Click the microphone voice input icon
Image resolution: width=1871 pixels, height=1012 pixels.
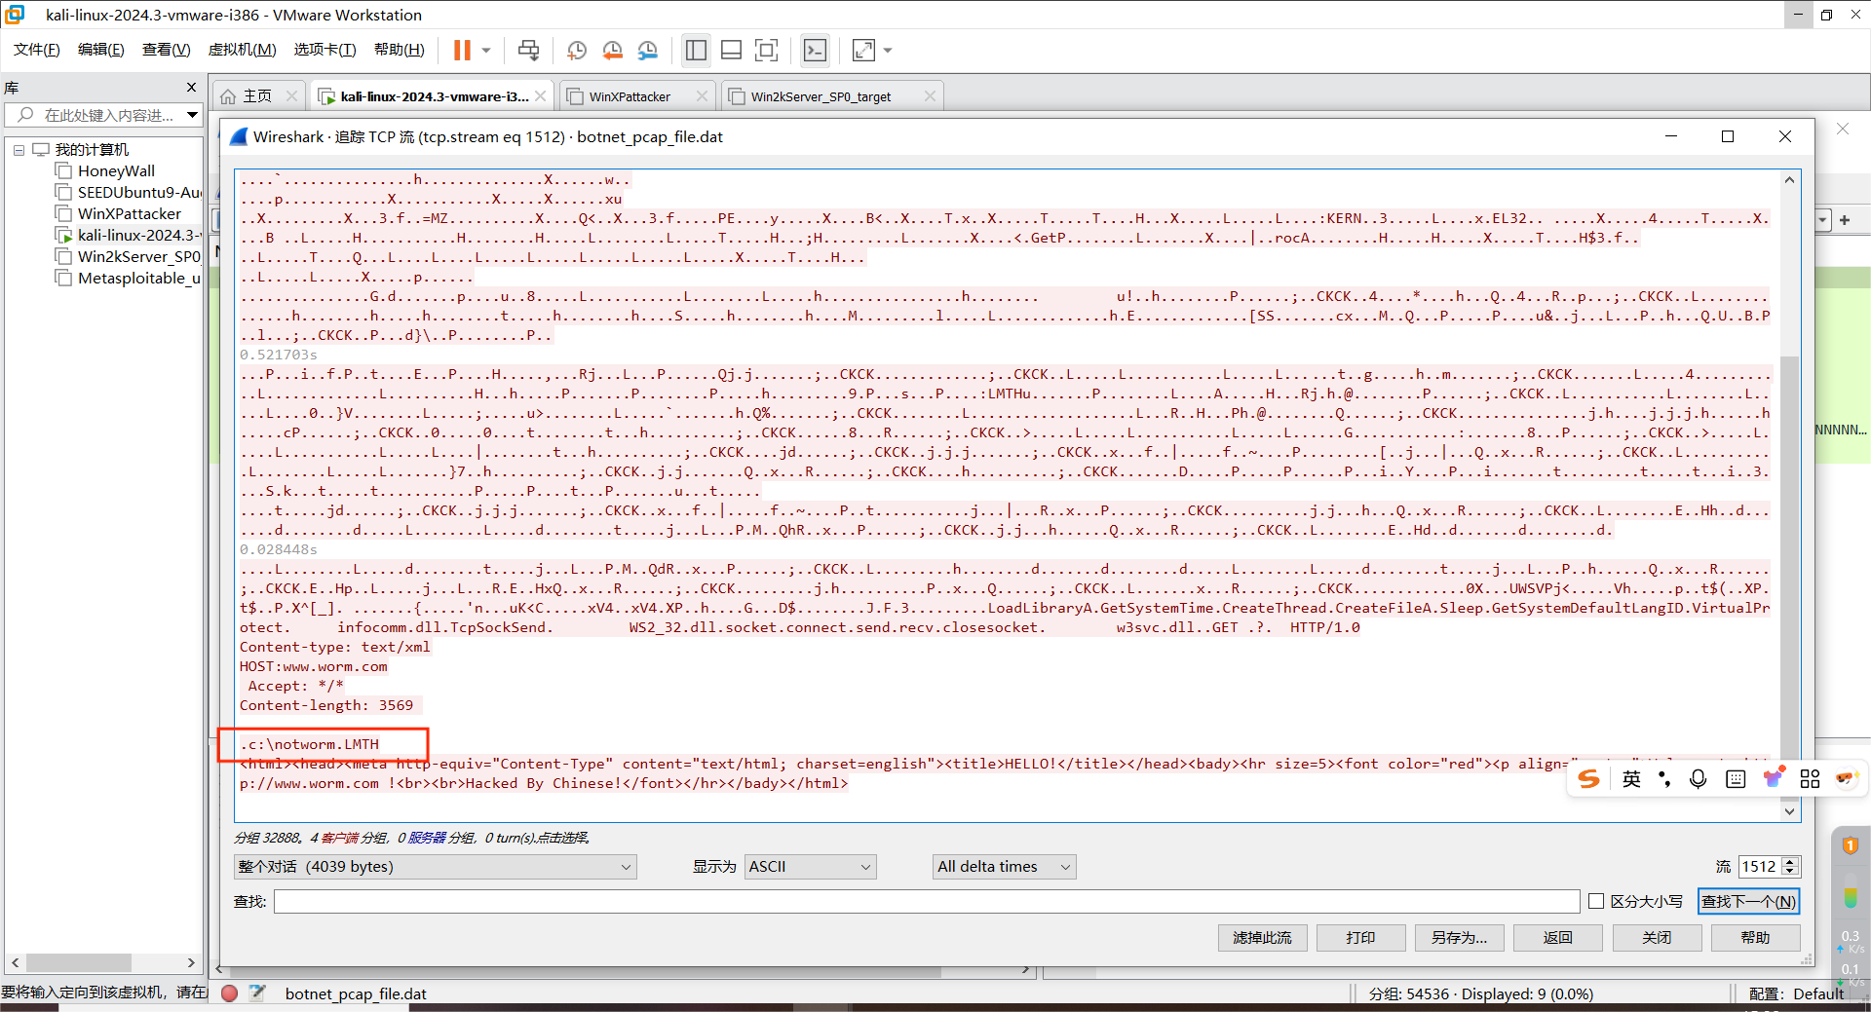coord(1699,779)
